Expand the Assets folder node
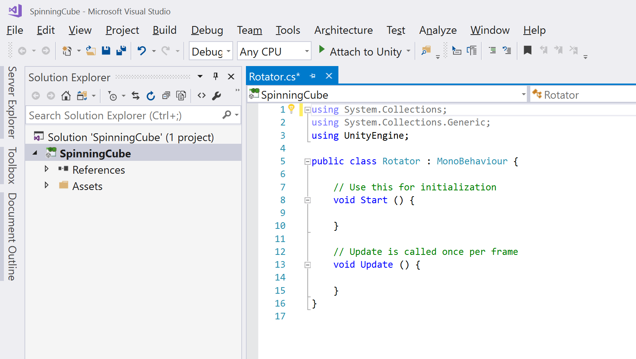This screenshot has width=636, height=359. pos(47,185)
